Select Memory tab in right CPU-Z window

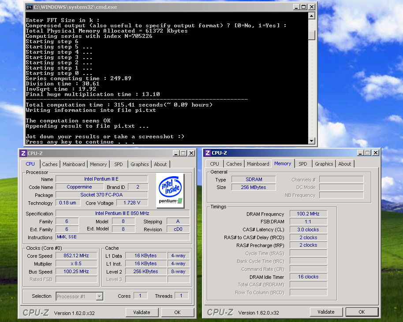[x=283, y=163]
